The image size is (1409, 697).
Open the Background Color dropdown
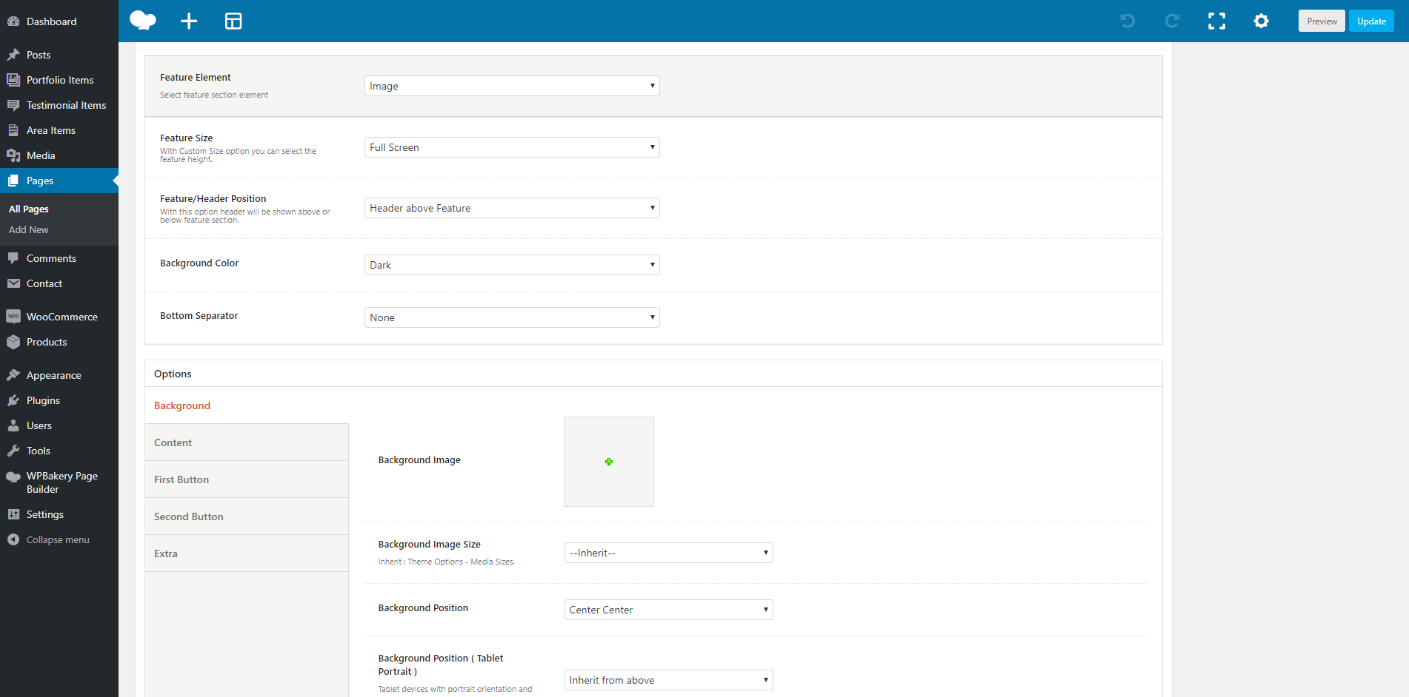(x=512, y=265)
